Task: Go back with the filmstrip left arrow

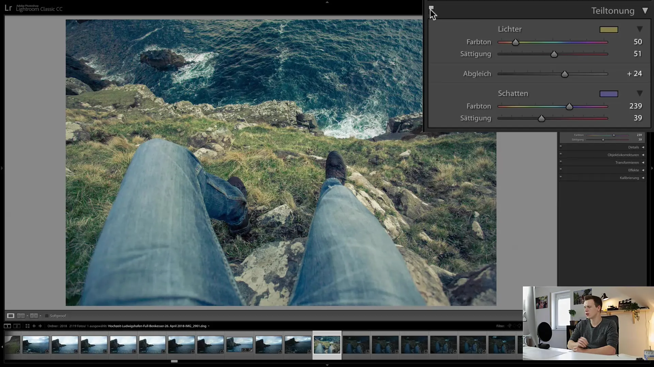Action: [x=34, y=326]
